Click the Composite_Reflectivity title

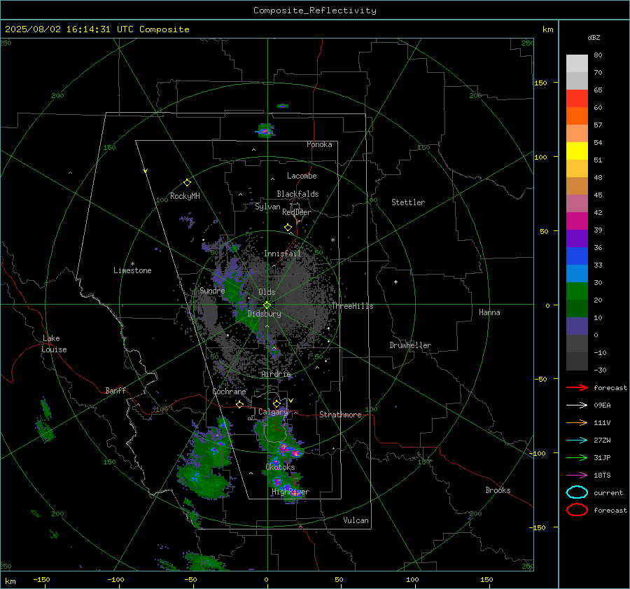pos(314,11)
